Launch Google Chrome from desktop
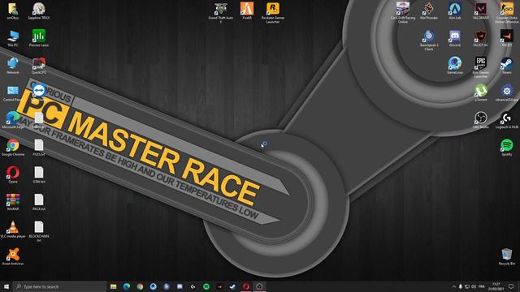Viewport: 520px width, 292px height. [13, 147]
